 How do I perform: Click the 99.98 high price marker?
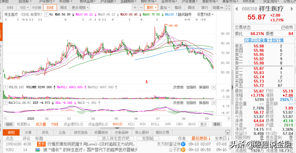tap(173, 26)
